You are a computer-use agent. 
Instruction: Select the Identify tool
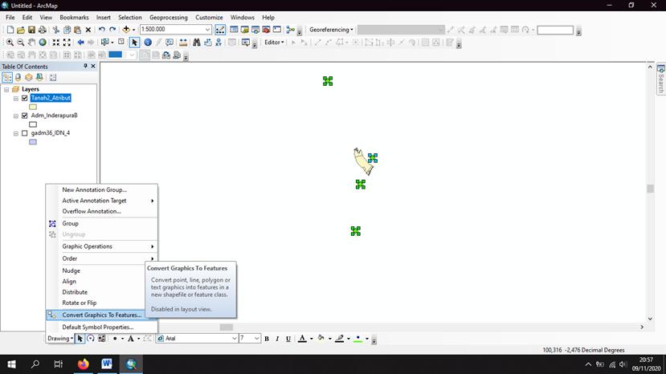pos(148,43)
